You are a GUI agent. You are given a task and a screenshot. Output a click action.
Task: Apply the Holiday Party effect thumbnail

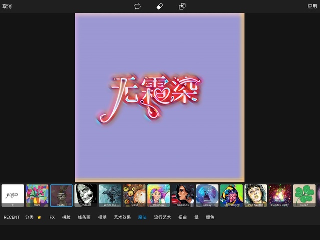point(280,195)
